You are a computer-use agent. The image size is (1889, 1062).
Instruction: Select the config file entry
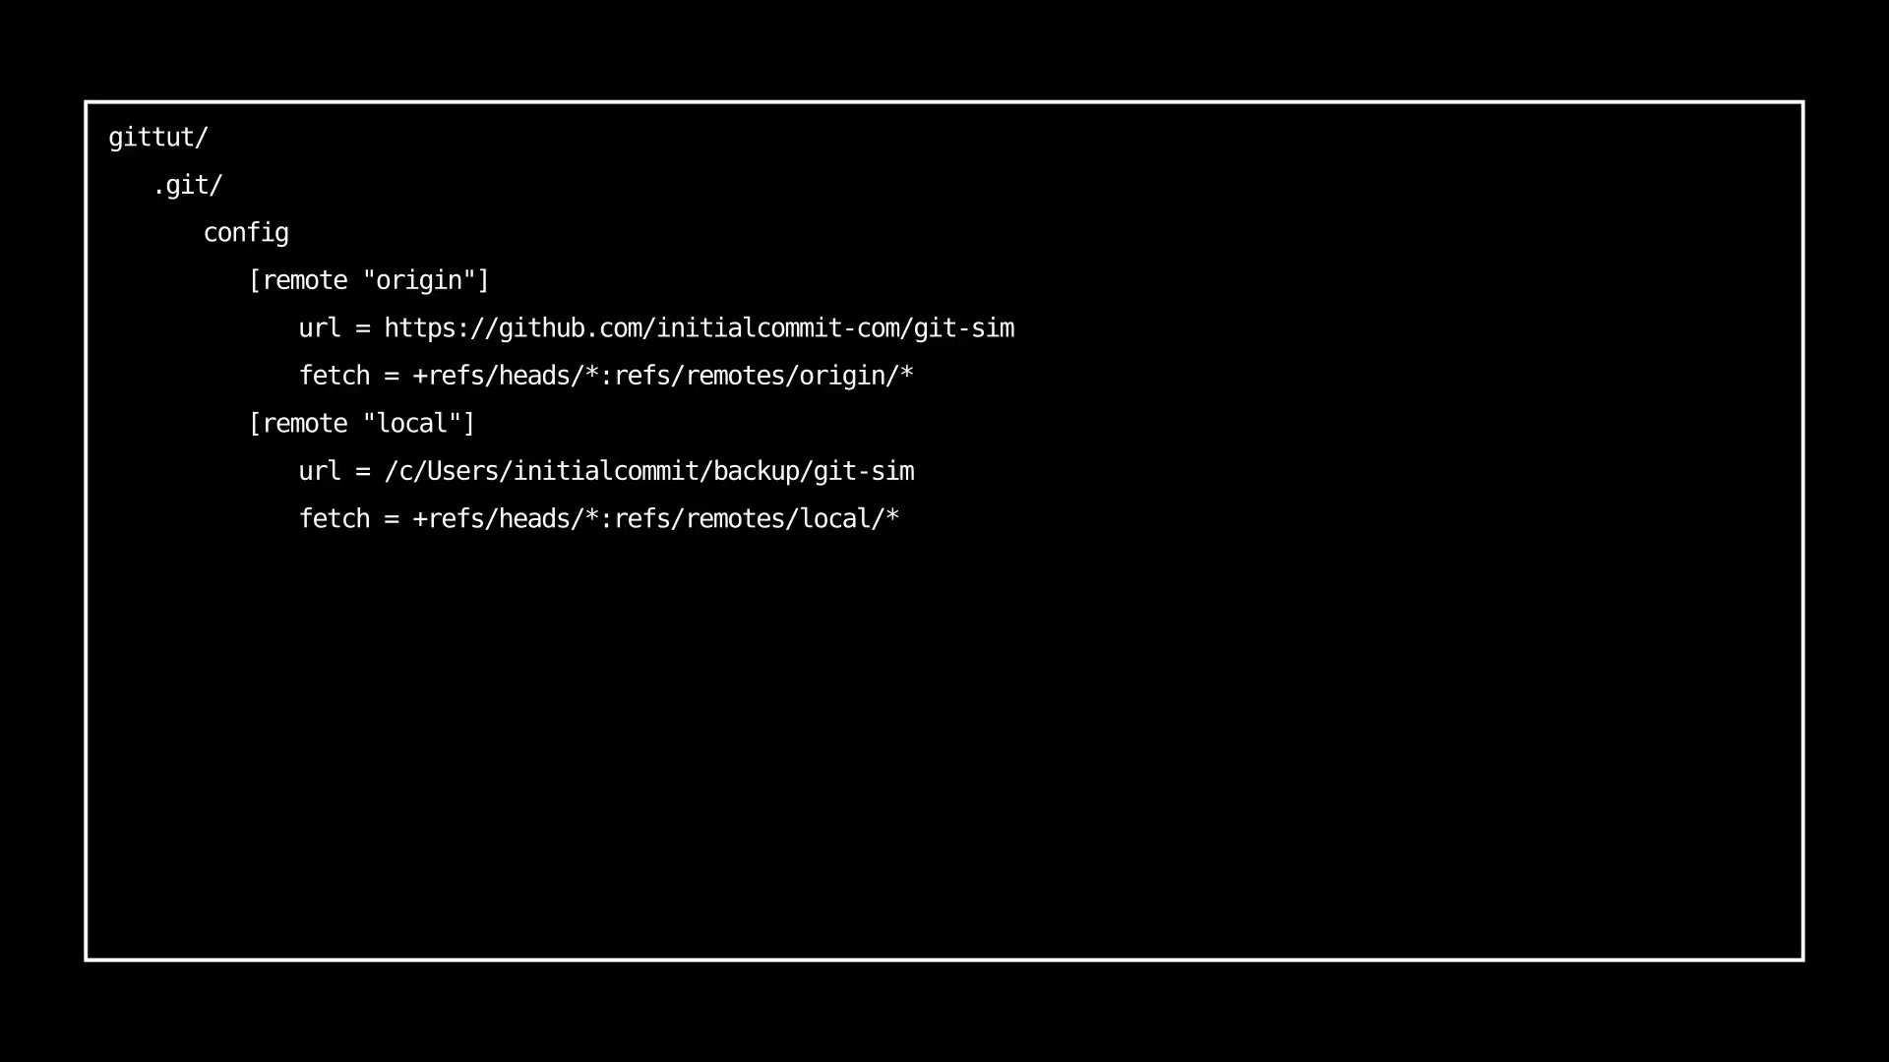[x=245, y=232]
